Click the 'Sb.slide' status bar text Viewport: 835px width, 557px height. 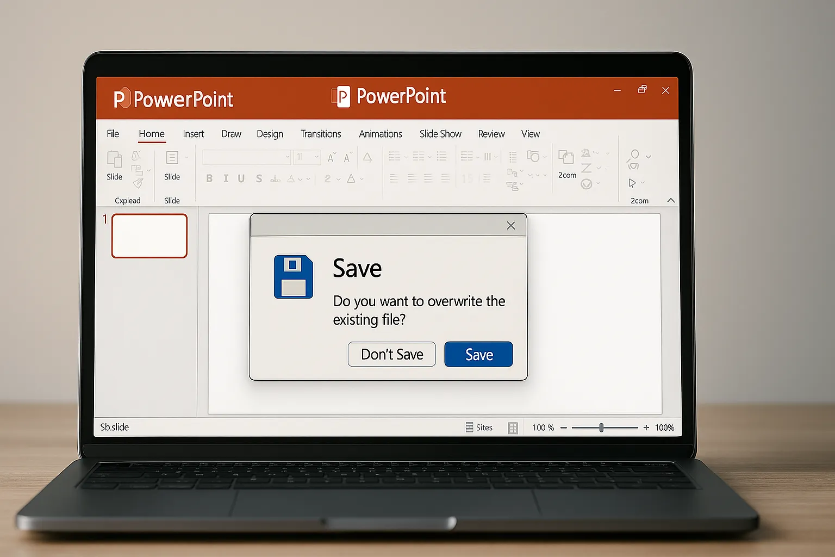pyautogui.click(x=115, y=427)
